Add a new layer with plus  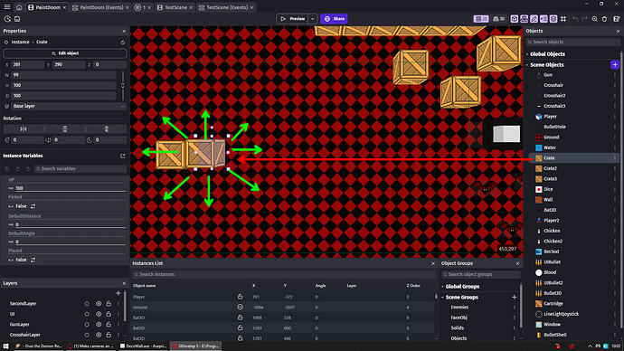(x=118, y=293)
